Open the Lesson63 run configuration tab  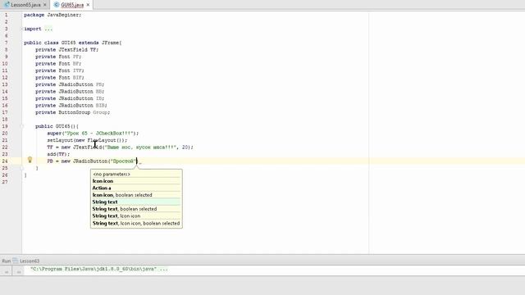click(x=26, y=261)
